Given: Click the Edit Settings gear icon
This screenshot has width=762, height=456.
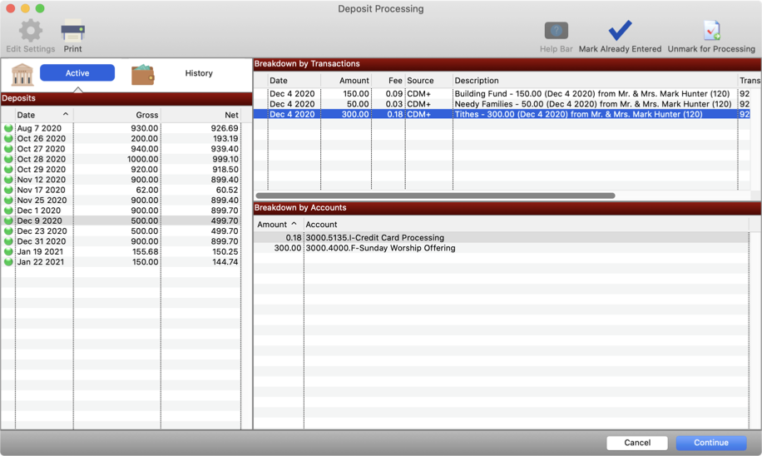Looking at the screenshot, I should 31,32.
